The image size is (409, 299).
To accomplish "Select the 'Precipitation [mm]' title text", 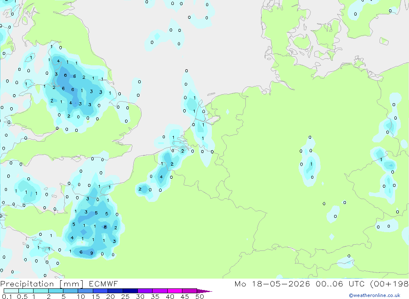I will click(x=42, y=284).
